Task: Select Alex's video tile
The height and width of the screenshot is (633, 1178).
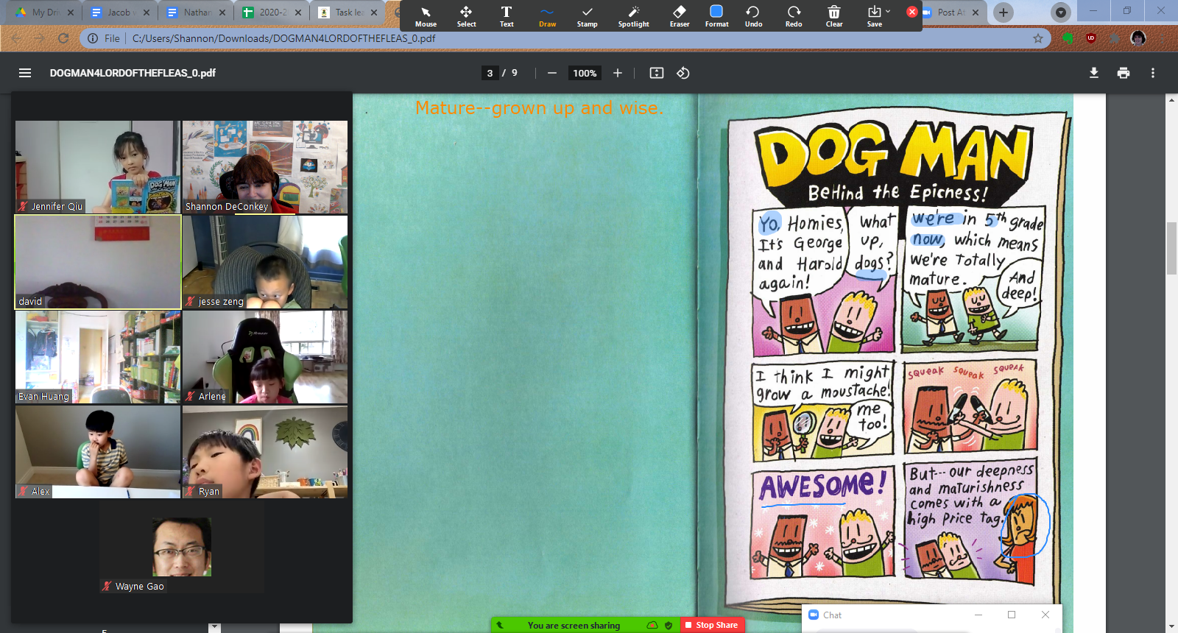Action: [97, 452]
